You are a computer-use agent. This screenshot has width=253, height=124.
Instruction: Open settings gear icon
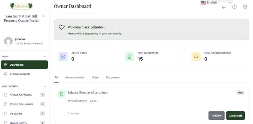point(245,7)
